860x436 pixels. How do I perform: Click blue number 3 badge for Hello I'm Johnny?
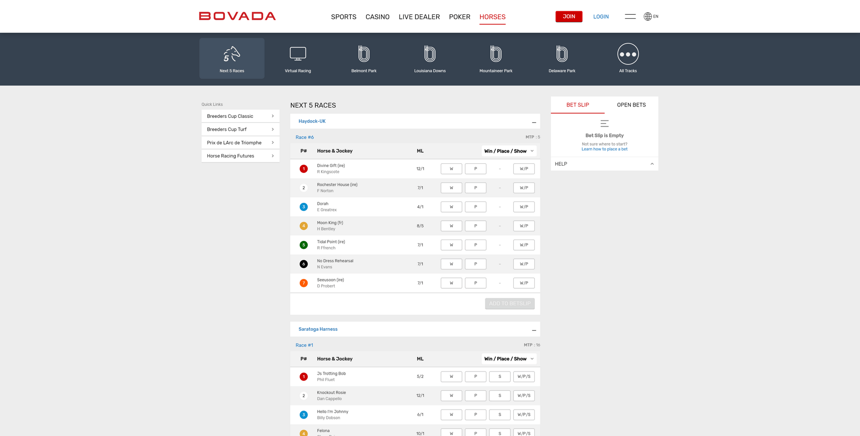304,415
